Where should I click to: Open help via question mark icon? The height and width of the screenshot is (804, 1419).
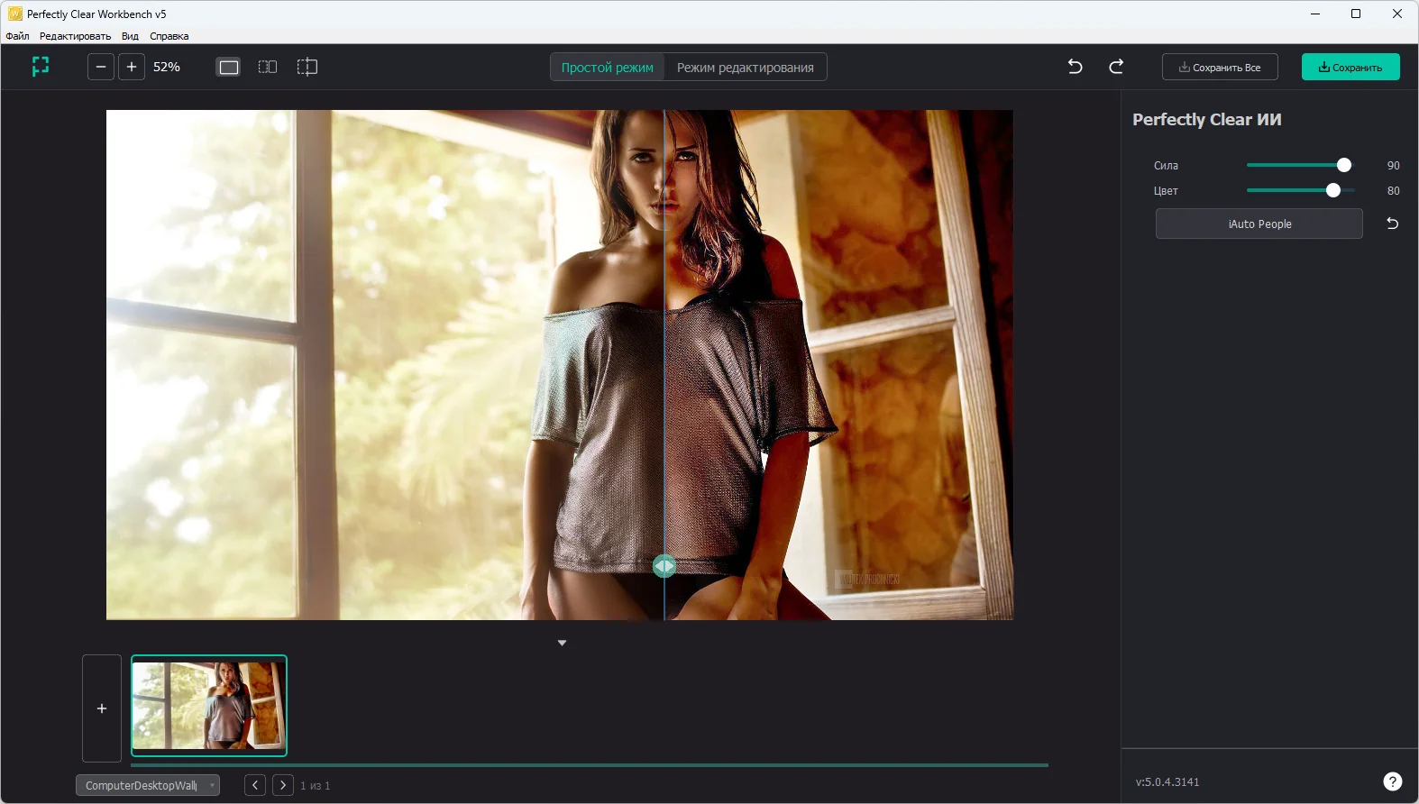point(1392,781)
